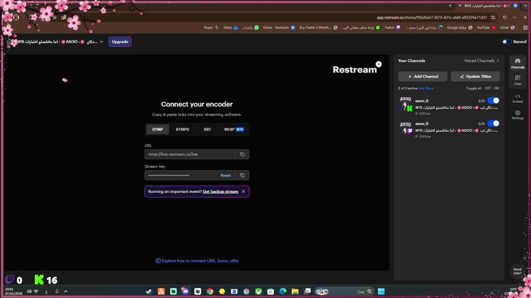
Task: Click the Update Titles button
Action: click(475, 77)
